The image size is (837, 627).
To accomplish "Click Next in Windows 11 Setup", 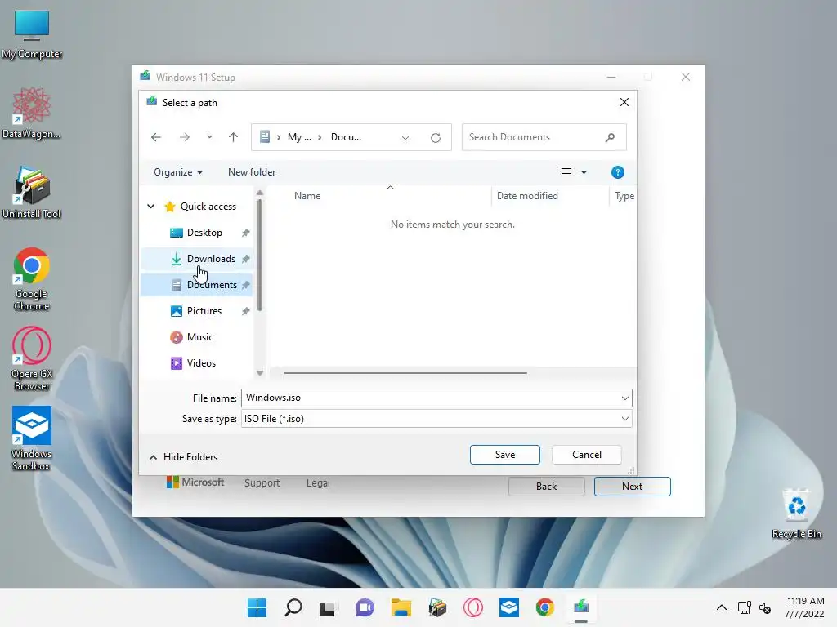I will pyautogui.click(x=632, y=487).
